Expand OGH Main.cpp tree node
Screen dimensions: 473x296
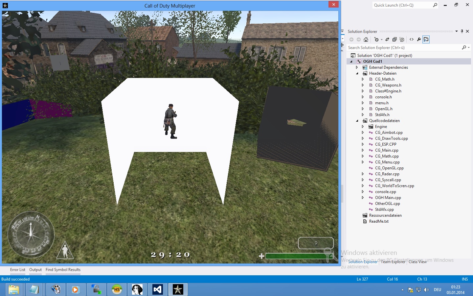coord(363,198)
